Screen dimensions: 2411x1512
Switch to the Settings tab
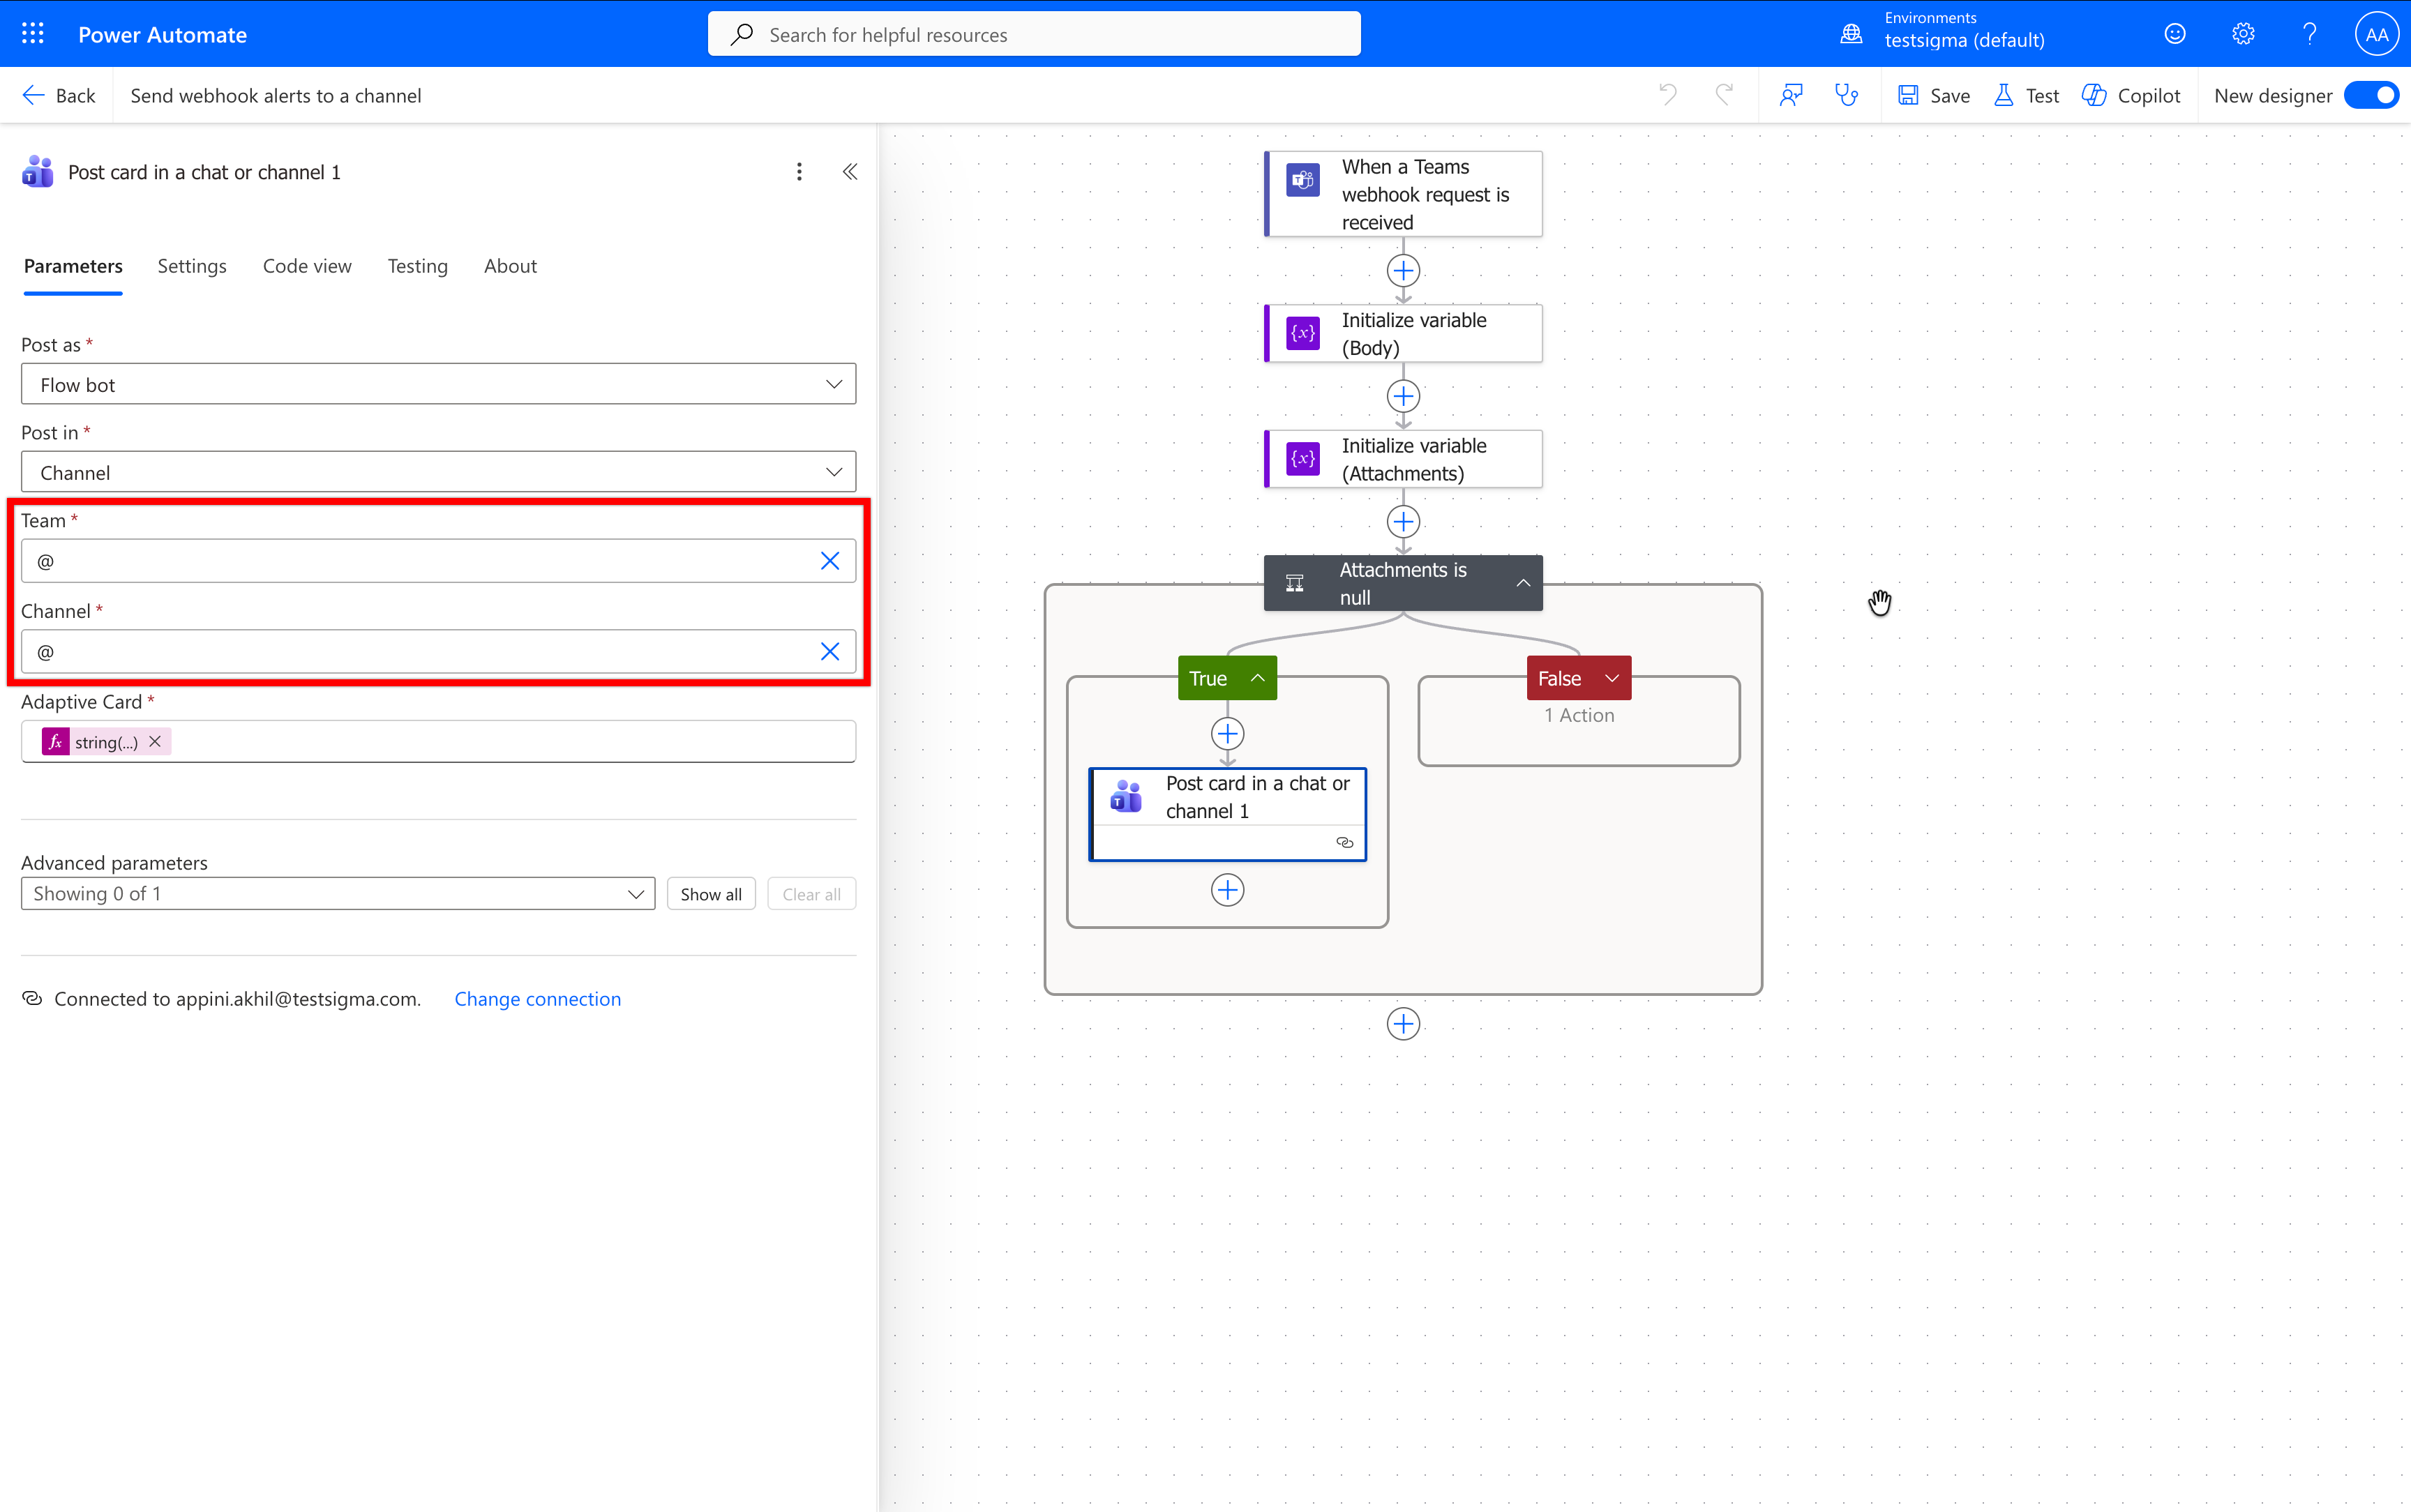(x=192, y=266)
